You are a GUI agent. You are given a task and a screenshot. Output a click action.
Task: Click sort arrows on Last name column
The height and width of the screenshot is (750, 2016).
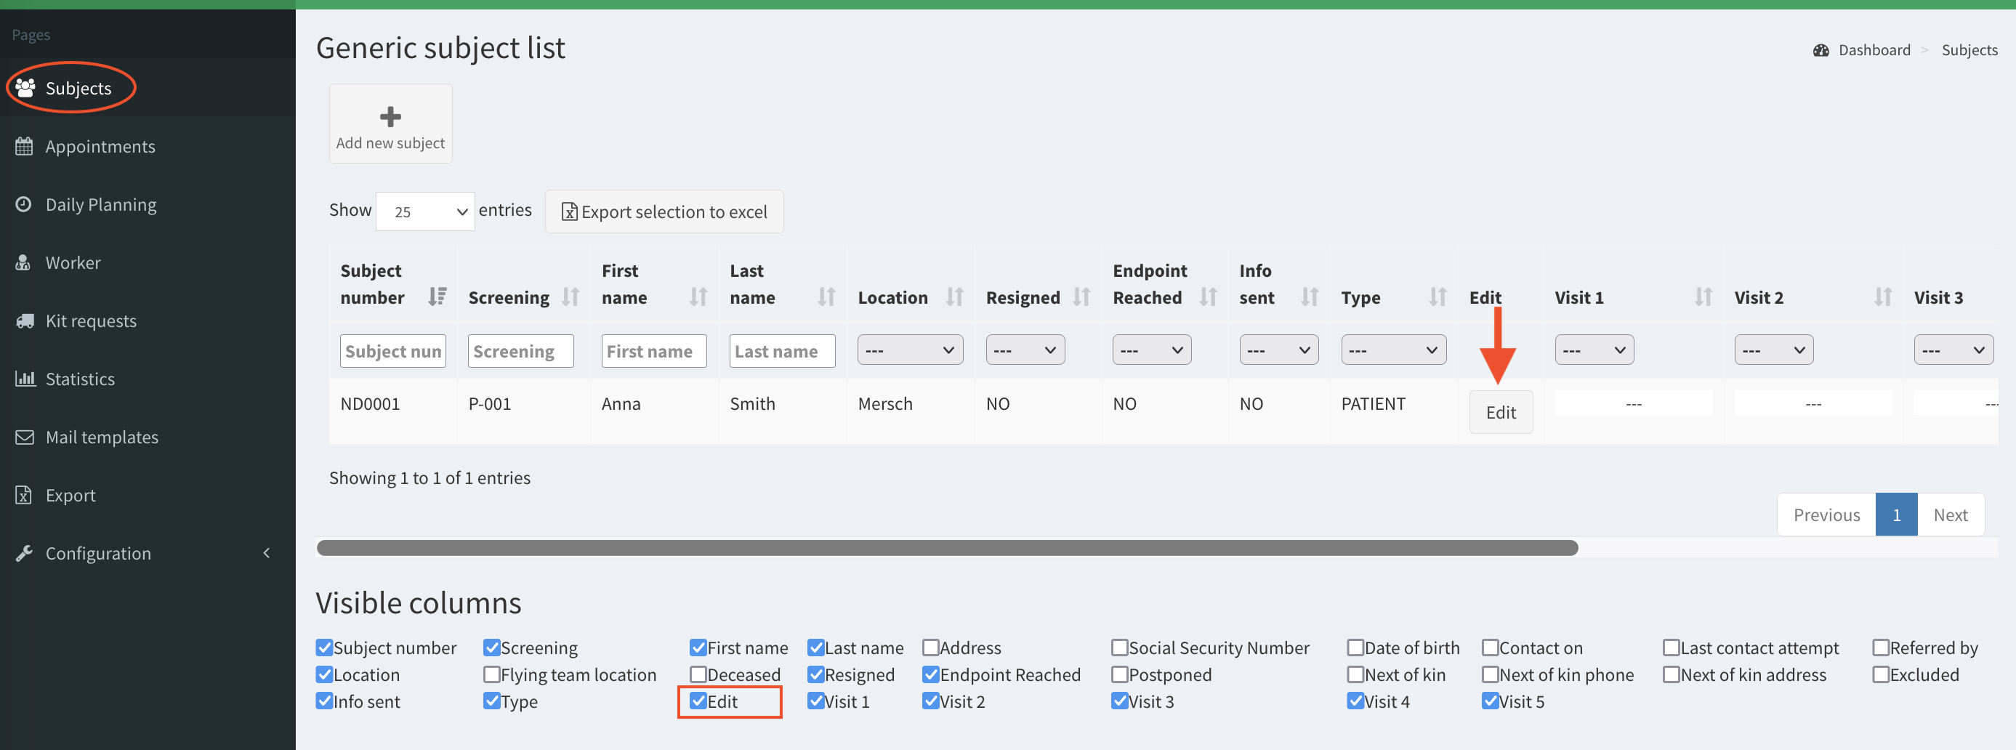pyautogui.click(x=826, y=297)
